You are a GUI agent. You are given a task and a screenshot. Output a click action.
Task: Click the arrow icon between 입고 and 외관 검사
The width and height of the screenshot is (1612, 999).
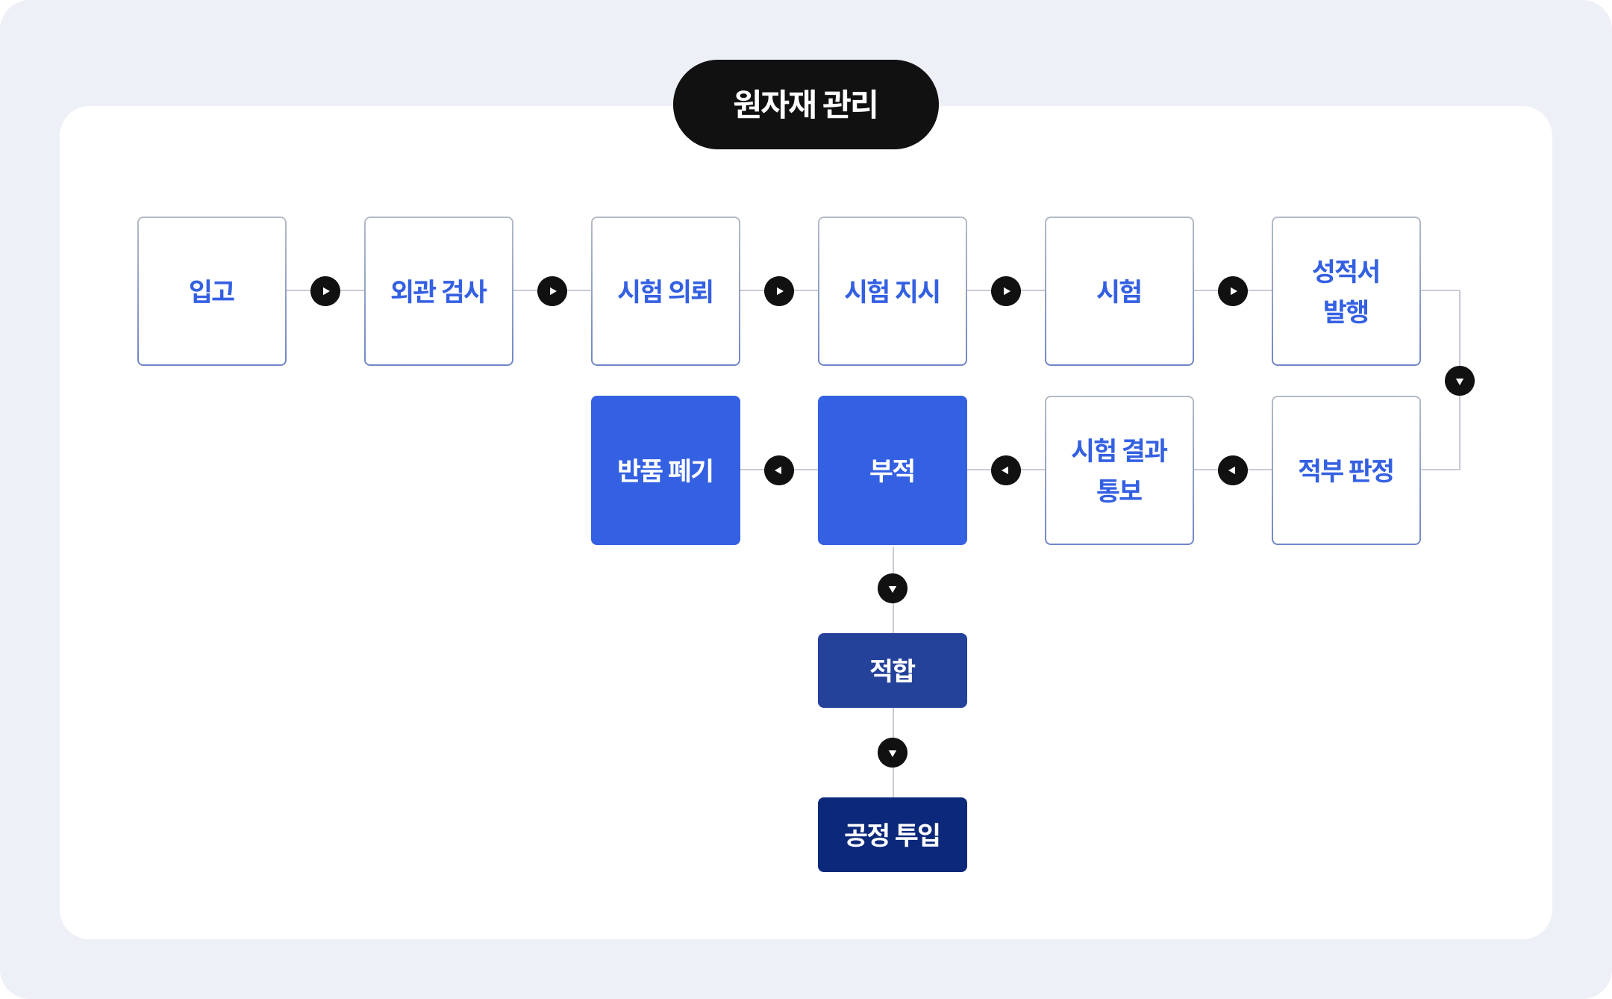[x=325, y=291]
